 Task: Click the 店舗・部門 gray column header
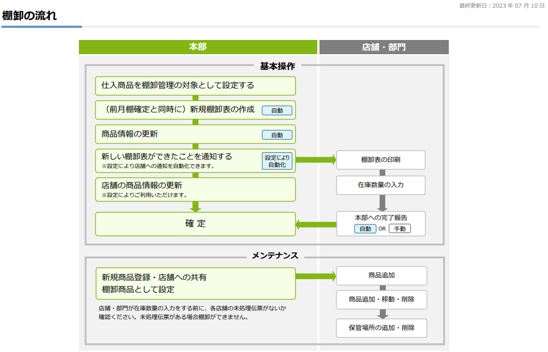(x=384, y=47)
